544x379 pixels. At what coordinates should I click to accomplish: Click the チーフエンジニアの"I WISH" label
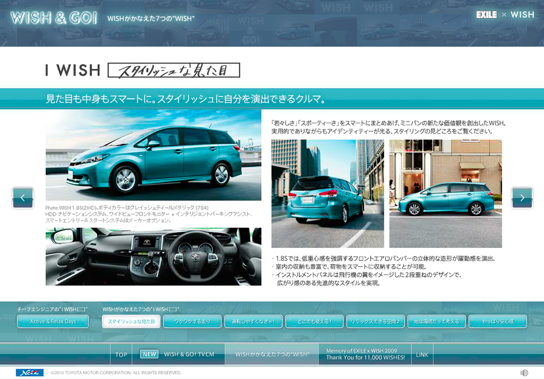pyautogui.click(x=52, y=309)
